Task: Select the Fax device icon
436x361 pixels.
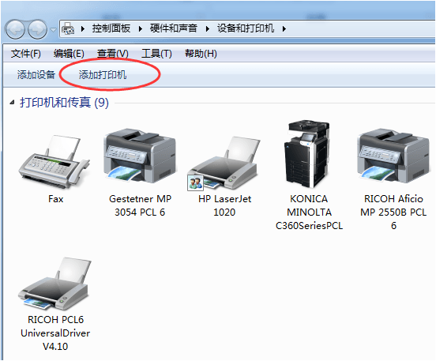Action: point(55,162)
